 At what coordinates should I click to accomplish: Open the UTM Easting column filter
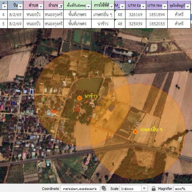pos(143,7)
